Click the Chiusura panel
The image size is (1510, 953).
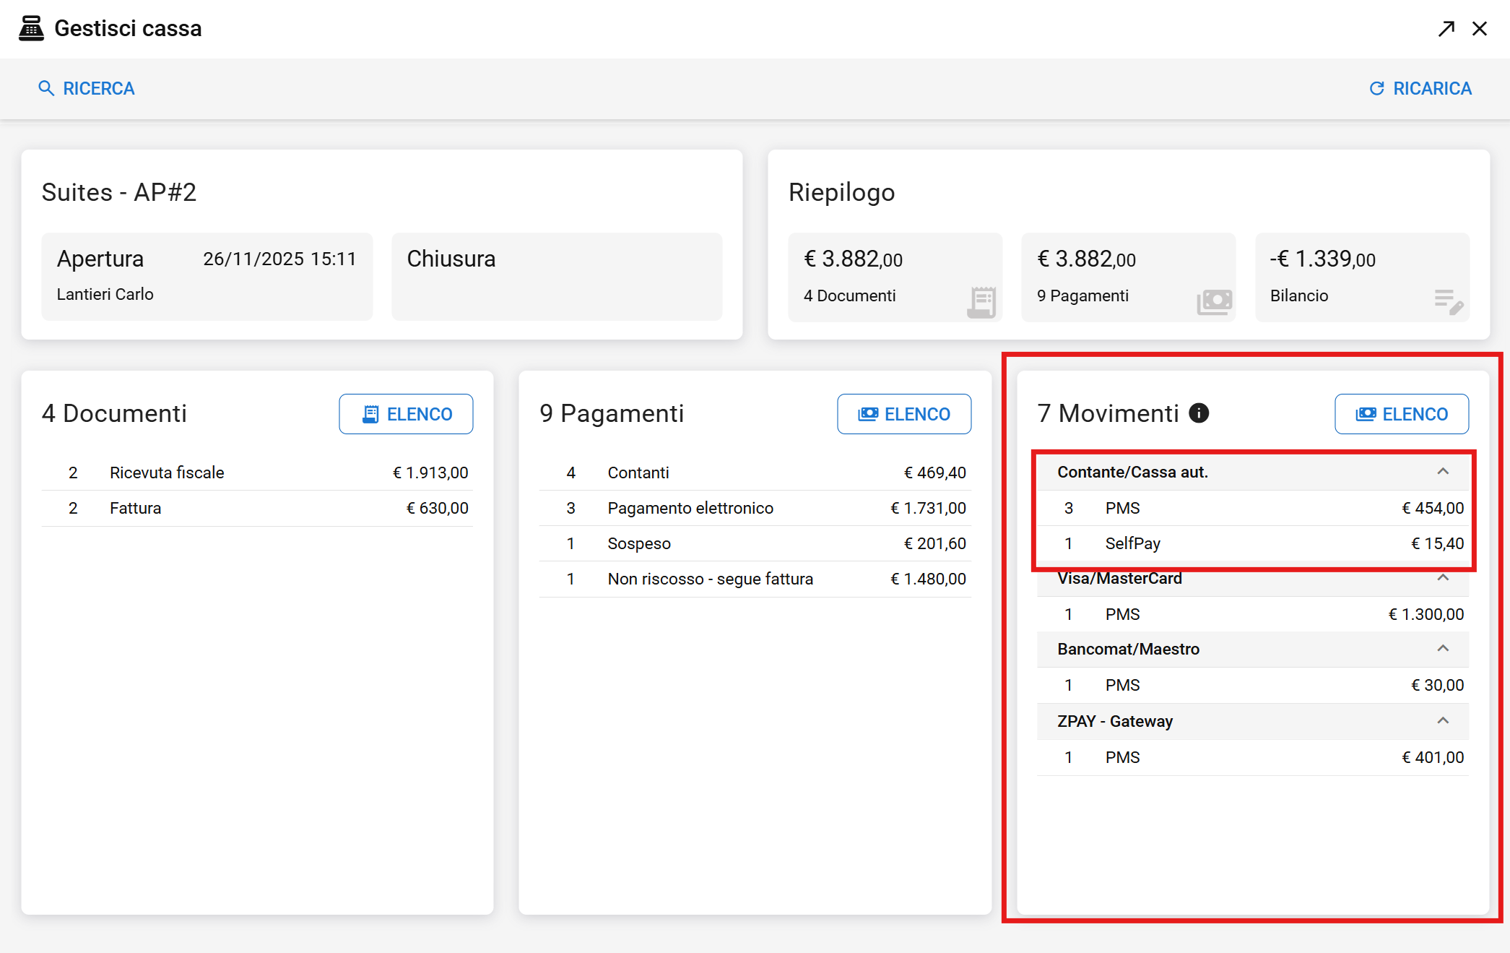click(x=557, y=277)
